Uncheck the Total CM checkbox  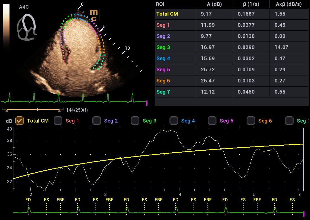pyautogui.click(x=20, y=121)
